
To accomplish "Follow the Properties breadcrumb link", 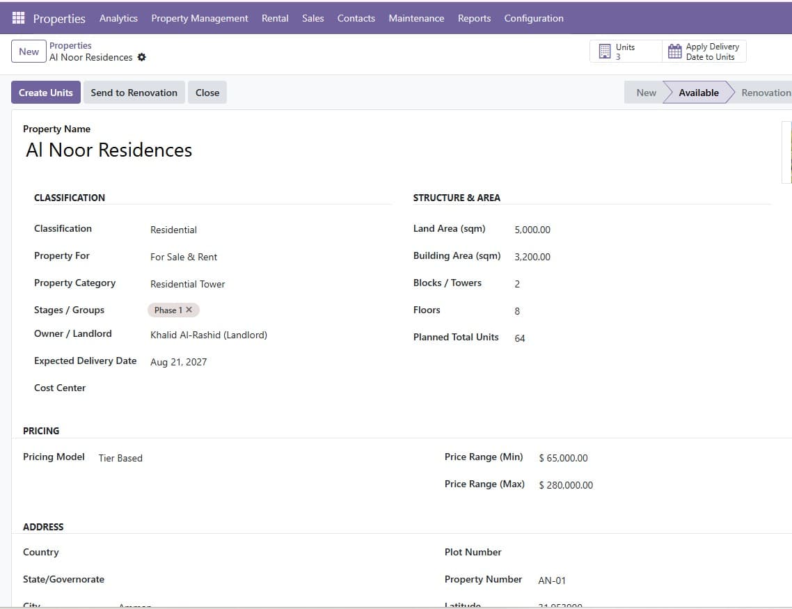I will point(70,45).
